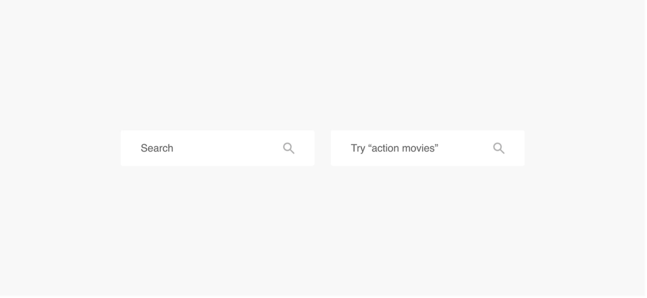Click the "Search" placeholder text
The width and height of the screenshot is (647, 298).
[x=157, y=148]
